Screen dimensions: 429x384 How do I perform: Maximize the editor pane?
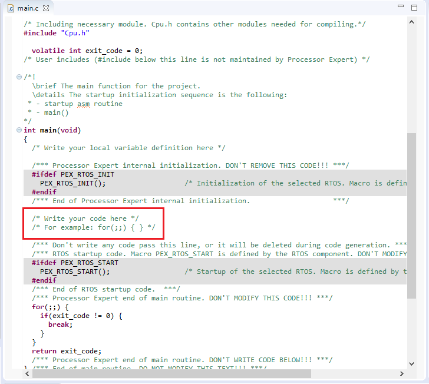coord(414,8)
